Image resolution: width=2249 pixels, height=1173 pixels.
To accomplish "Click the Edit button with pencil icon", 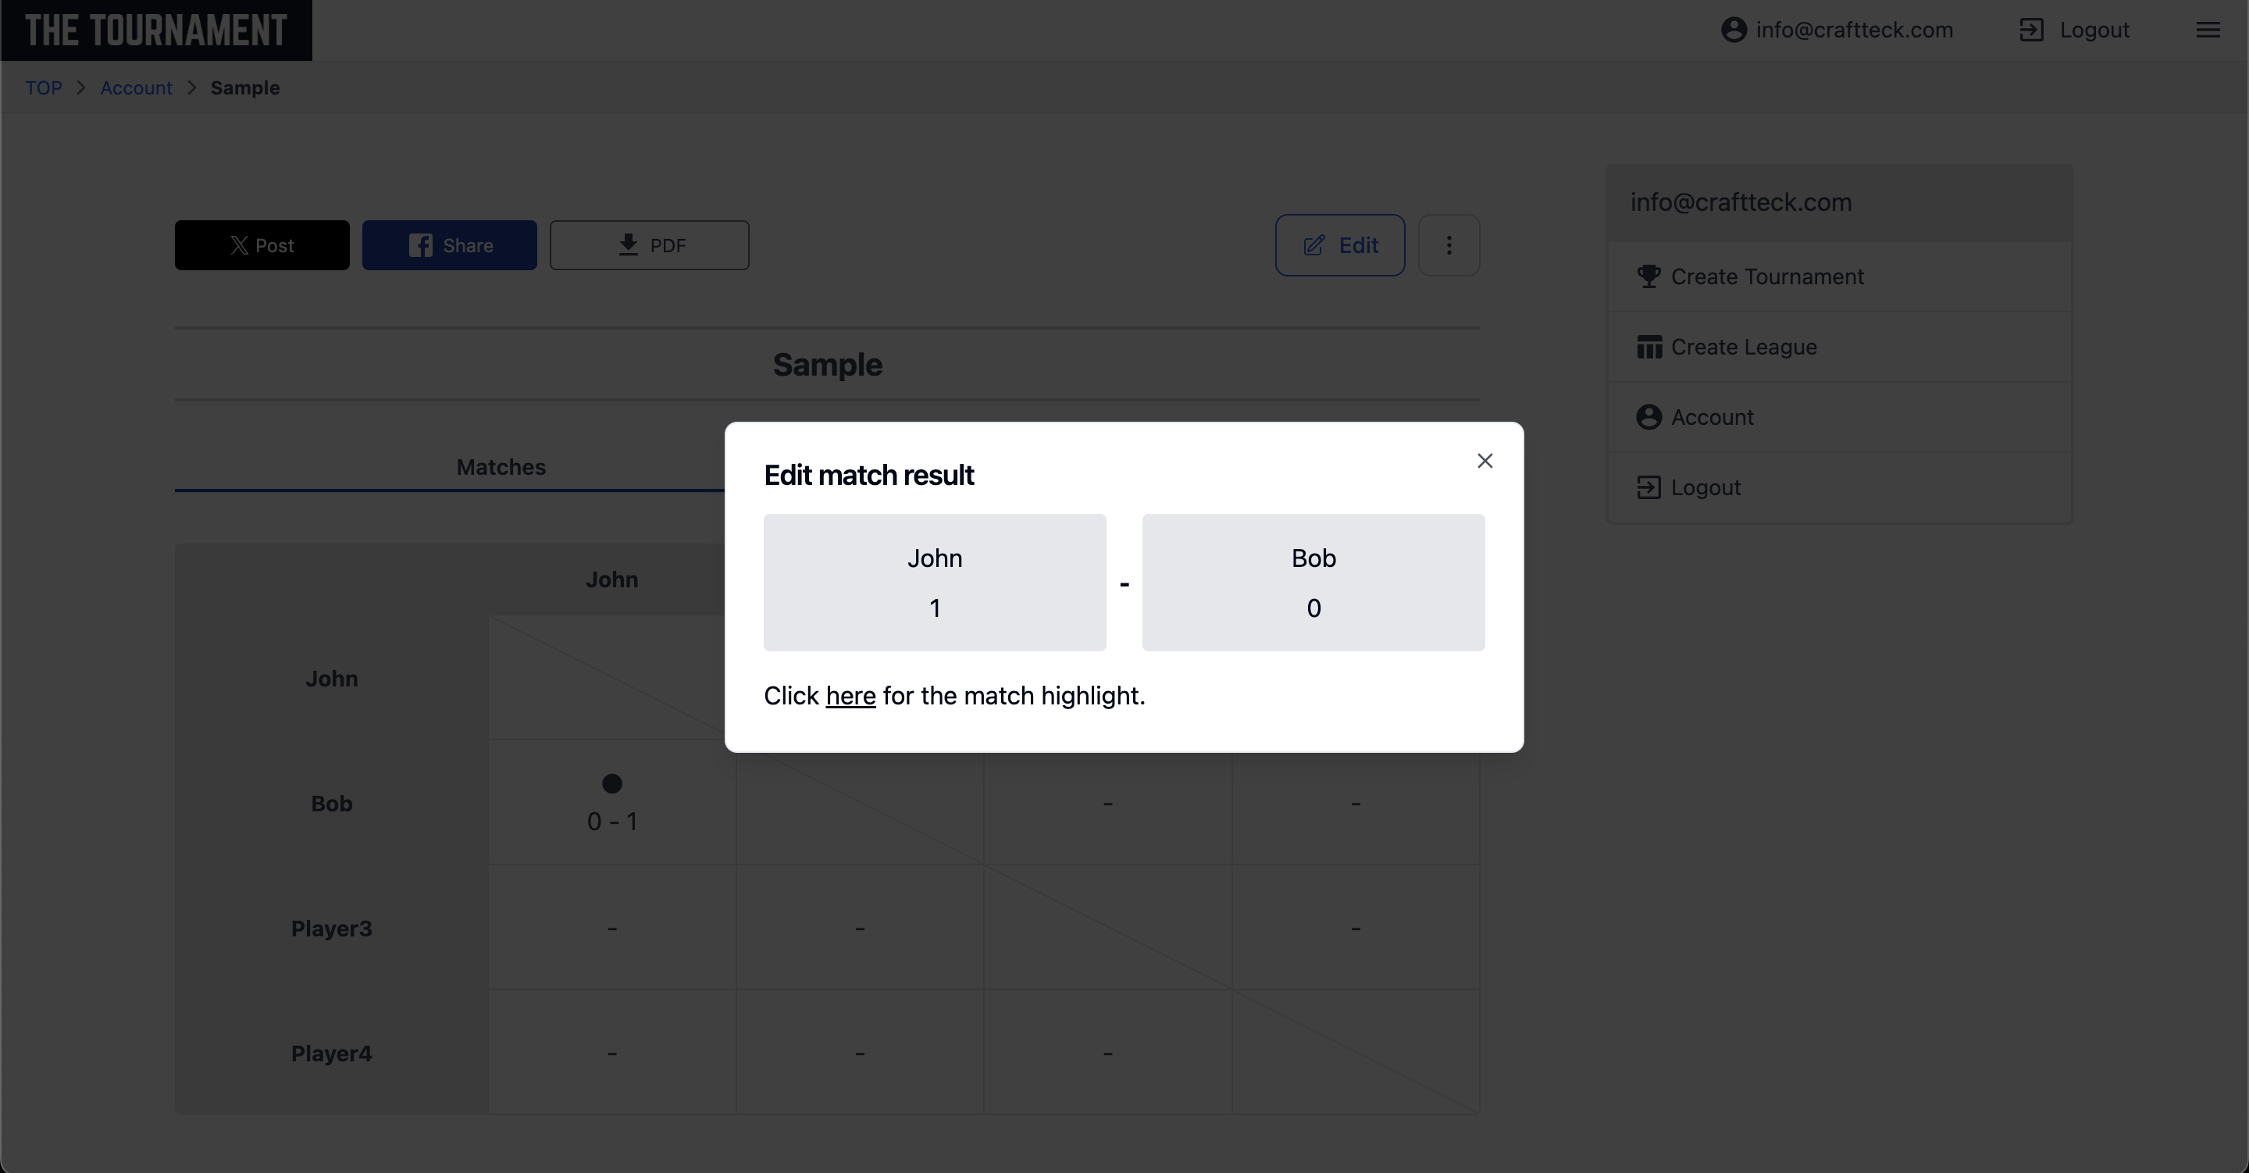I will tap(1339, 245).
